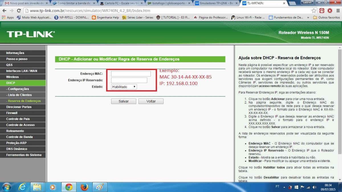Open DNS Dinâmico menu item
The image size is (342, 192).
(x=23, y=149)
